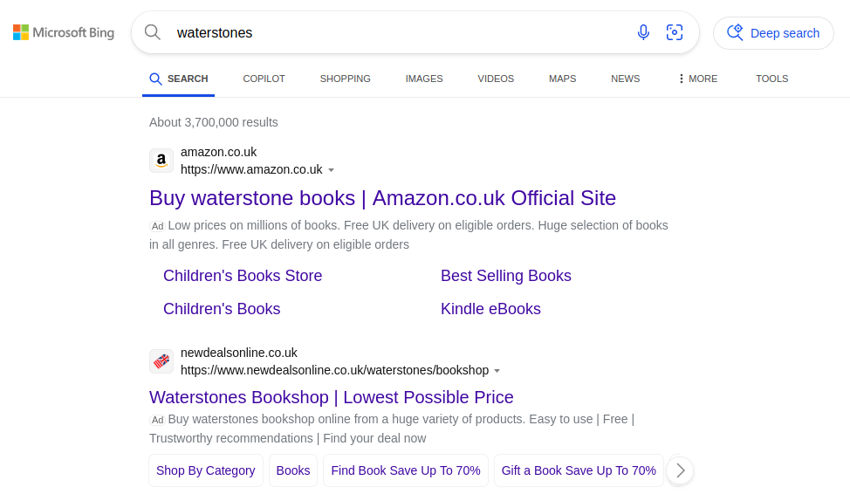Click the newdealsonline flag favicon
Screen dimensions: 850x494
[x=161, y=361]
